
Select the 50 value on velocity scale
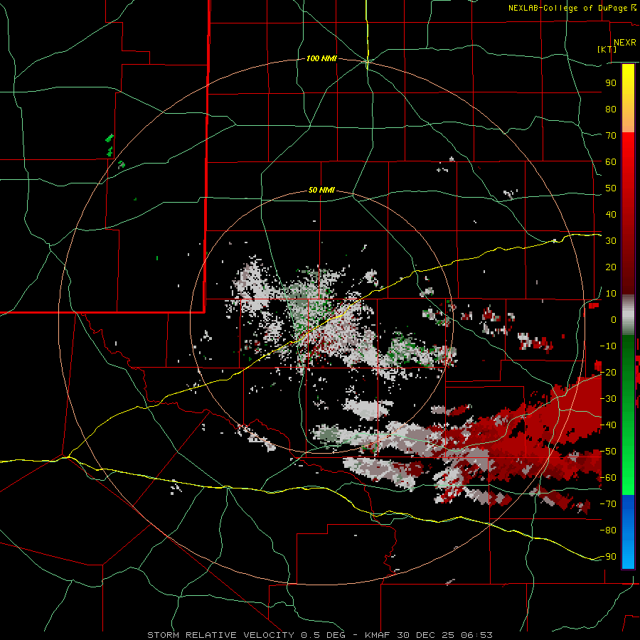click(x=611, y=188)
